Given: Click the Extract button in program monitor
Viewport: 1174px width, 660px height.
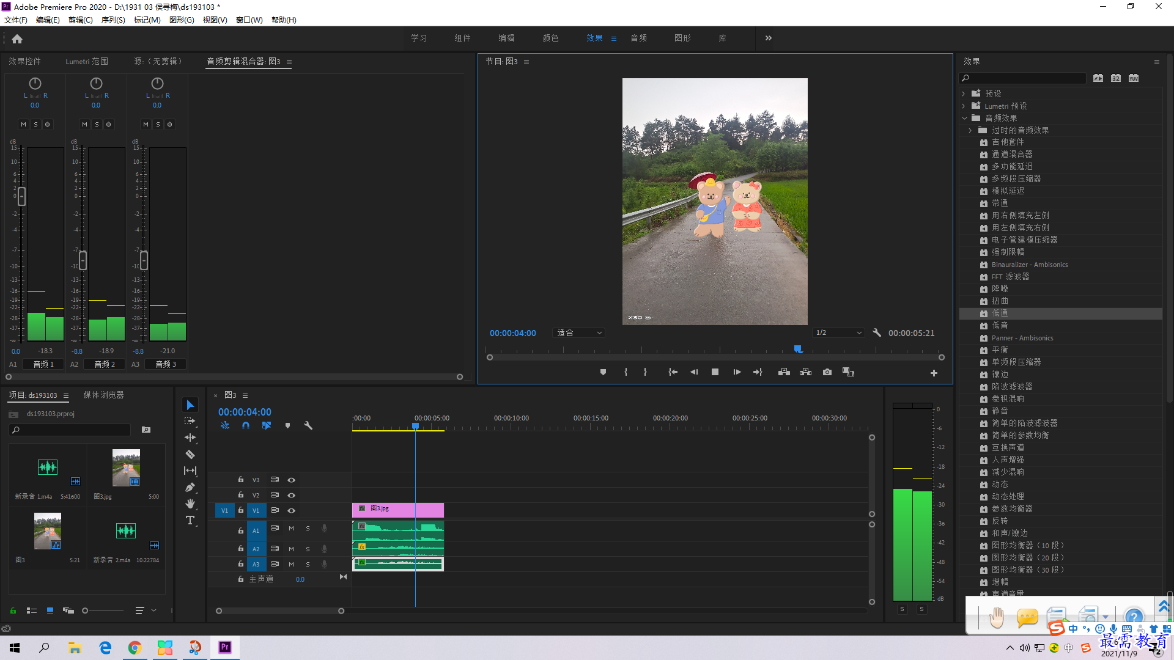Looking at the screenshot, I should [x=805, y=372].
